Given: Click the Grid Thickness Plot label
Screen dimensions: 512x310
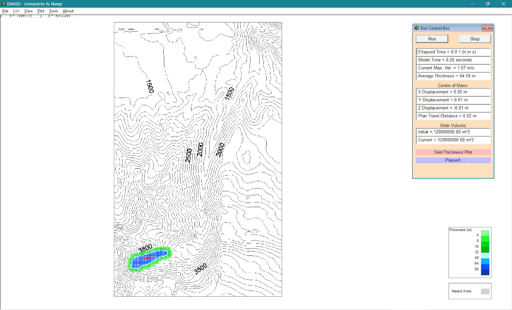Looking at the screenshot, I should tap(453, 152).
